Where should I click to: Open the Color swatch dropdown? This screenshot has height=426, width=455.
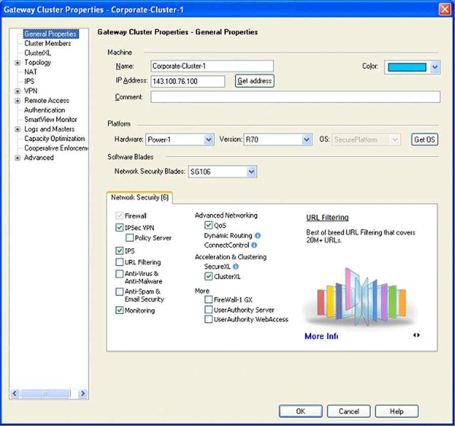[434, 67]
